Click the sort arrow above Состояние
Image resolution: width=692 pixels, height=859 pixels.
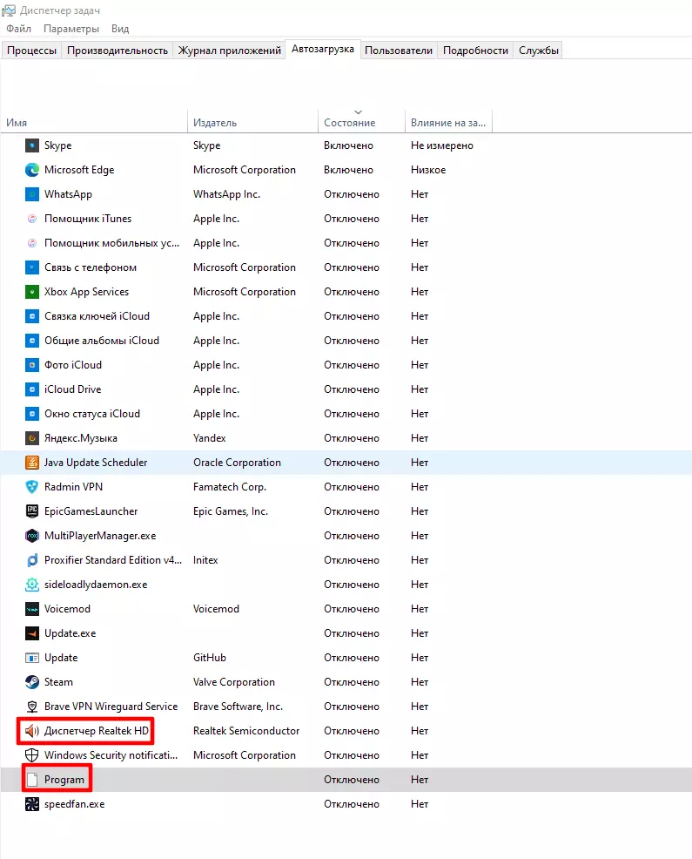tap(358, 112)
